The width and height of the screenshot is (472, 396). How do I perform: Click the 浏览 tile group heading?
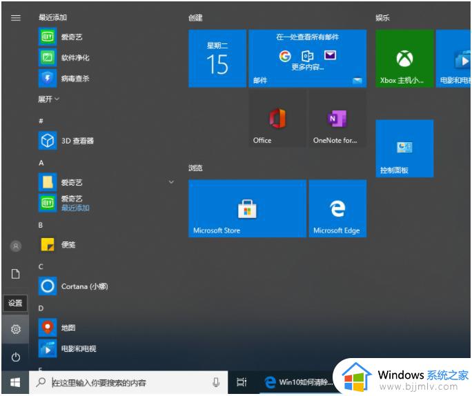(196, 168)
